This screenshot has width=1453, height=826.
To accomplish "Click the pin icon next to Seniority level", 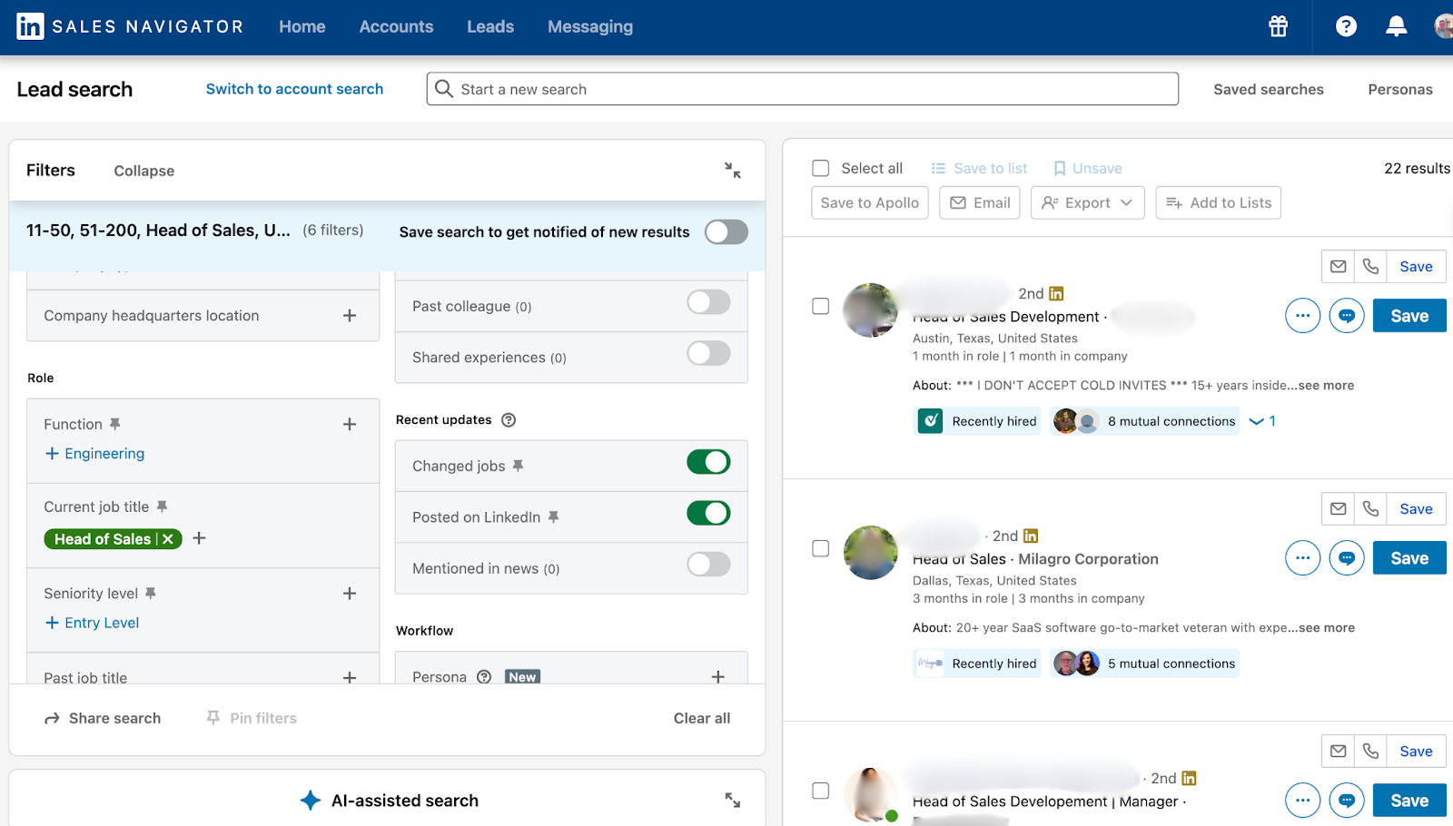I will pos(151,593).
